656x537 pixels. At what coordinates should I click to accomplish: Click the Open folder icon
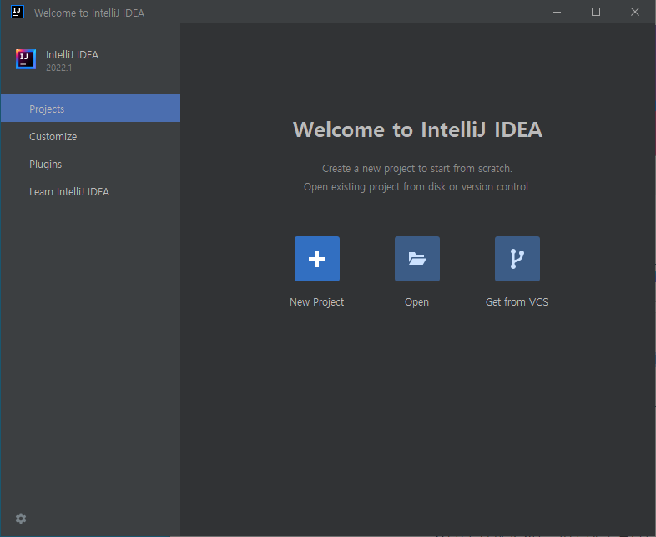coord(416,259)
